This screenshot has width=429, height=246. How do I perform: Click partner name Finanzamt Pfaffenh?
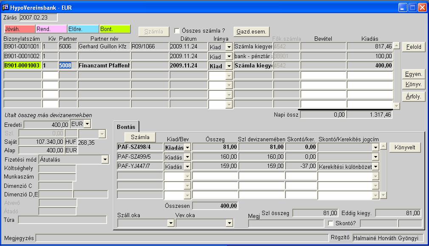tap(104, 66)
